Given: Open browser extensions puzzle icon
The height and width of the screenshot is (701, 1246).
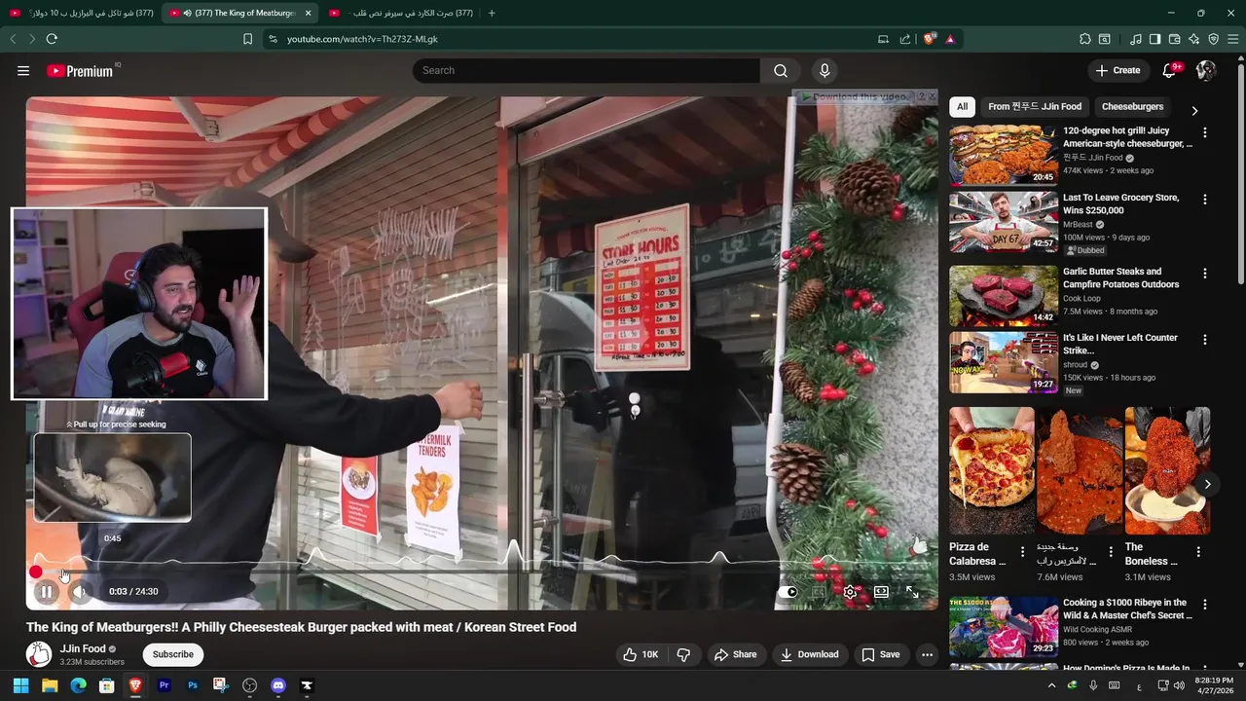Looking at the screenshot, I should click(1084, 39).
